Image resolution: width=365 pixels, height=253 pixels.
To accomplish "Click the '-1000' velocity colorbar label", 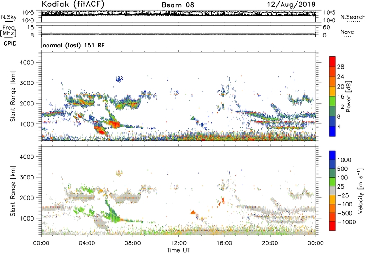I will point(347,222).
